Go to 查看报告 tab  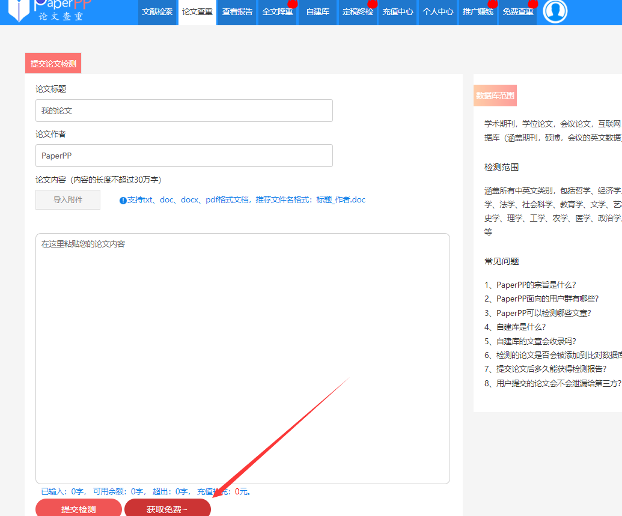pyautogui.click(x=237, y=12)
